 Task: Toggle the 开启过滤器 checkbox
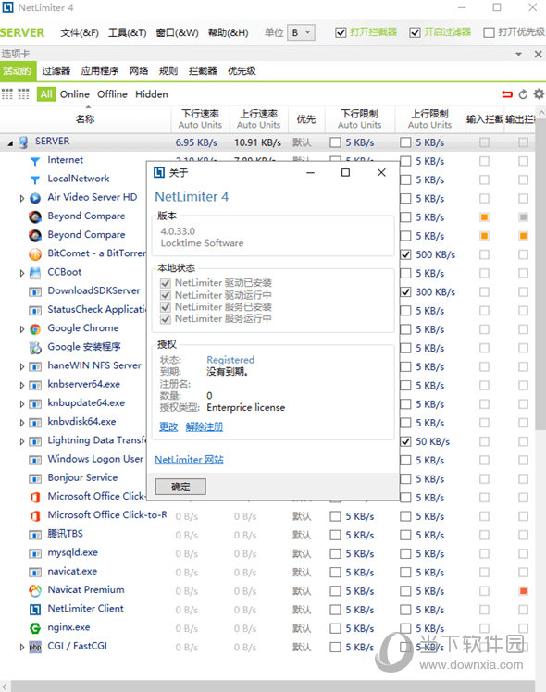pos(415,32)
